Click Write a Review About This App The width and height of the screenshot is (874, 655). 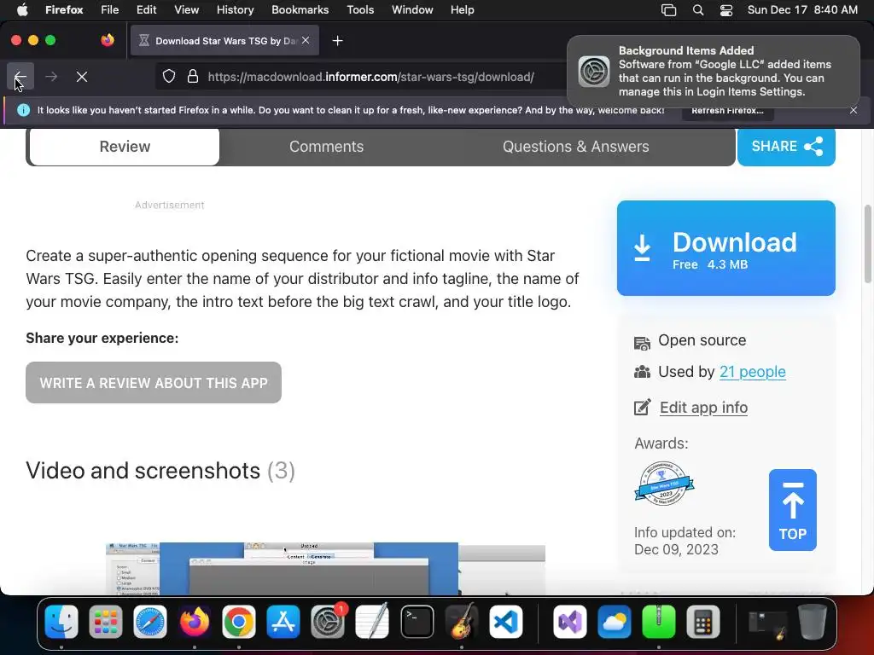click(x=154, y=383)
